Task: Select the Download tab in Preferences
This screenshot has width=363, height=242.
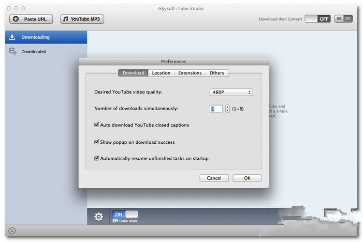Action: (x=133, y=73)
